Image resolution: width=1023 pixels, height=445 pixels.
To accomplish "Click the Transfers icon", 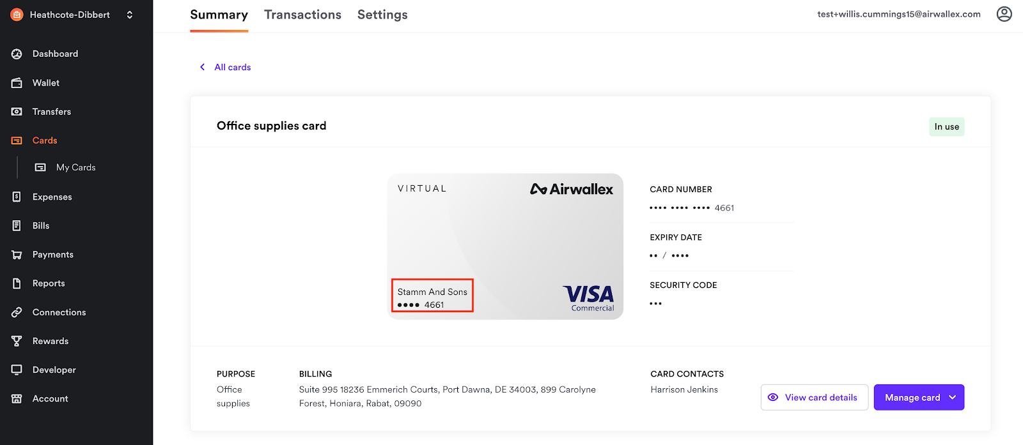I will (17, 112).
